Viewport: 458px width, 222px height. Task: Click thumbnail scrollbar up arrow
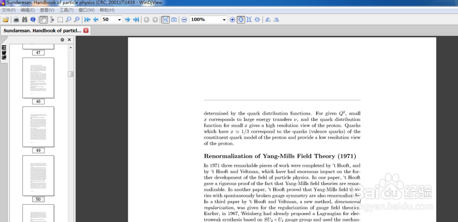coord(71,47)
